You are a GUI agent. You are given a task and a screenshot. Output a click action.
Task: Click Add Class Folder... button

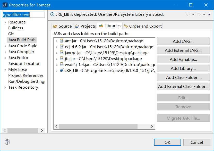coord(183,77)
